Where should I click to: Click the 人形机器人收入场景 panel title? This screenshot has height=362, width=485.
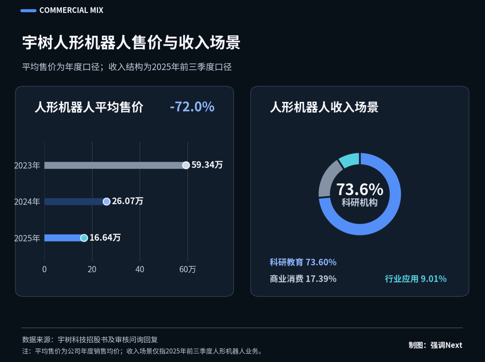[324, 107]
